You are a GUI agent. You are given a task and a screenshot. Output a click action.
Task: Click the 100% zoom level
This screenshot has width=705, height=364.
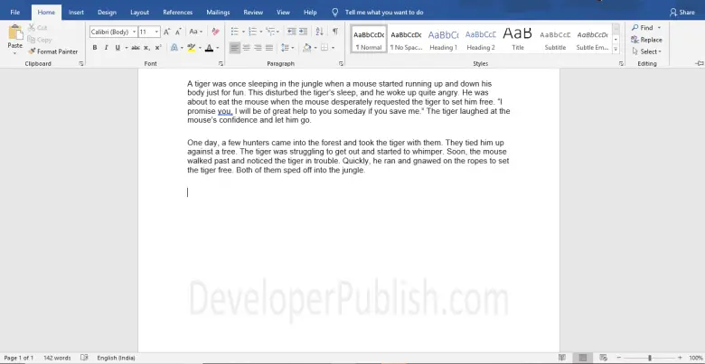click(695, 358)
